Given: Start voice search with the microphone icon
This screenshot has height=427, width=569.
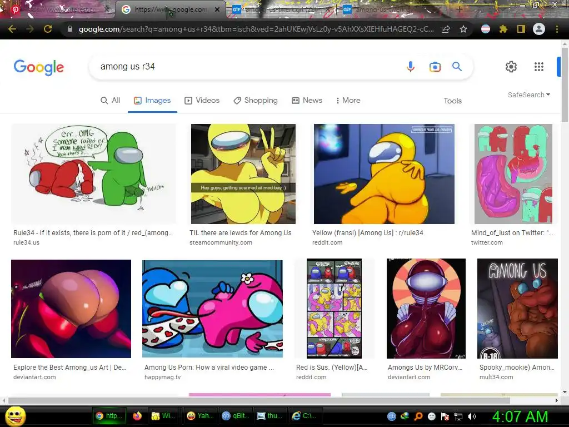Looking at the screenshot, I should (x=411, y=67).
